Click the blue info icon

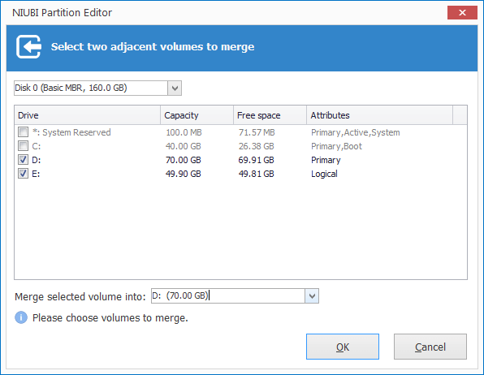pos(21,317)
